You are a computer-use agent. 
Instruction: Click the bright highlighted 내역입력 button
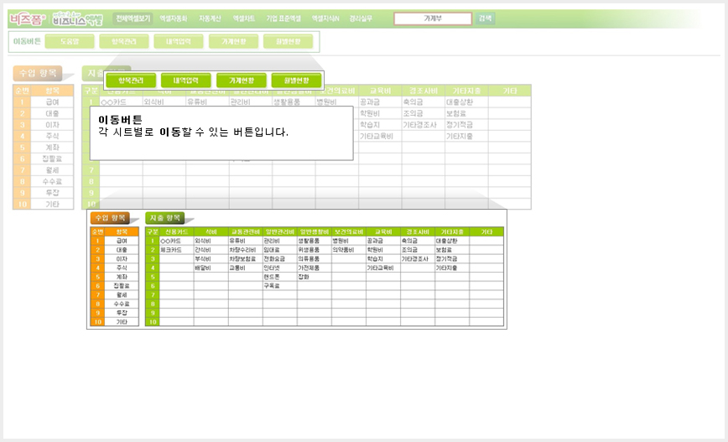(x=185, y=81)
